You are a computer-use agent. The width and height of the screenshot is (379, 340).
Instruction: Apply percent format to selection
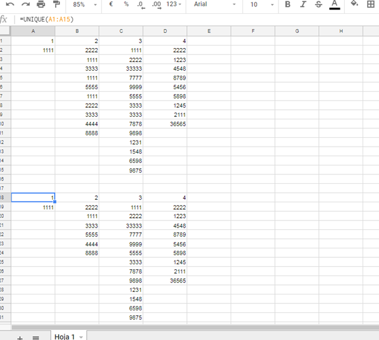click(x=126, y=4)
